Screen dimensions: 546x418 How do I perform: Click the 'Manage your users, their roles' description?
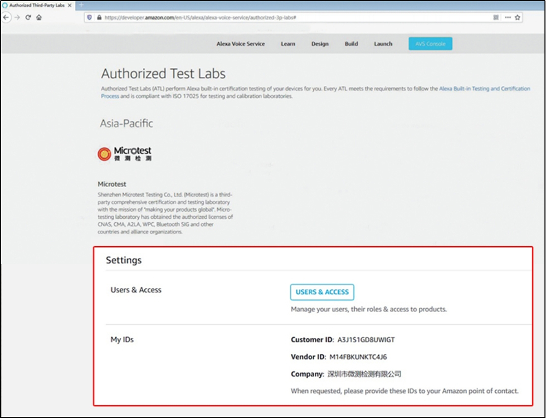(369, 309)
